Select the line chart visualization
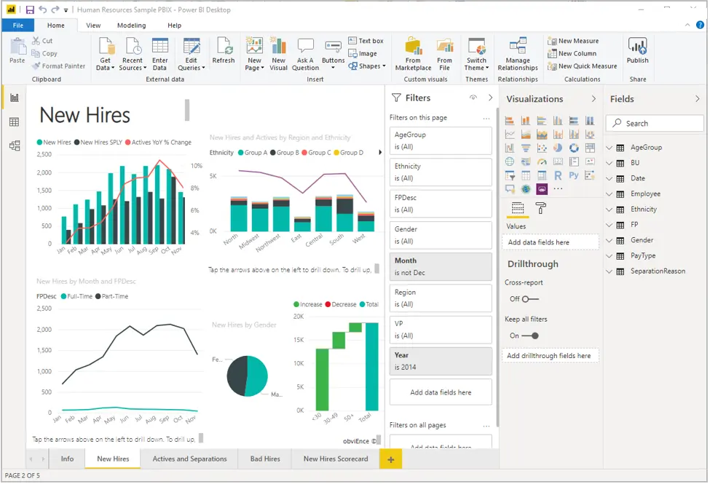Viewport: 710px width, 484px height. [510, 135]
